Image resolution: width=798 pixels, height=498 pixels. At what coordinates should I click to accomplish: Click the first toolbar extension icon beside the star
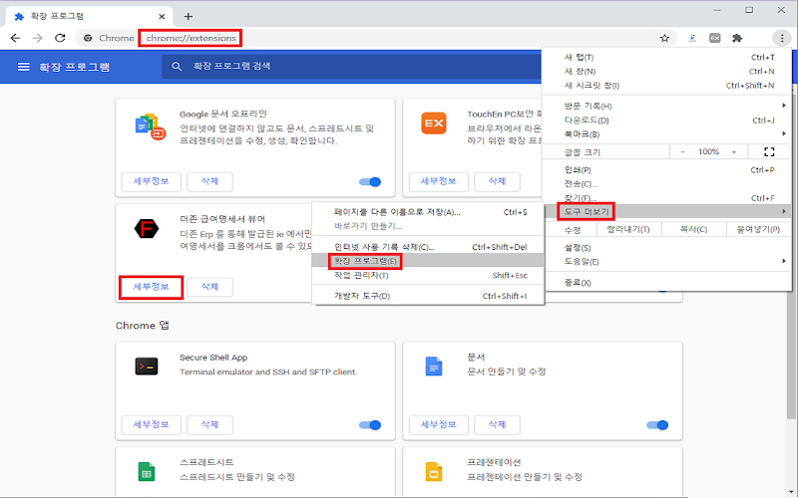tap(692, 38)
